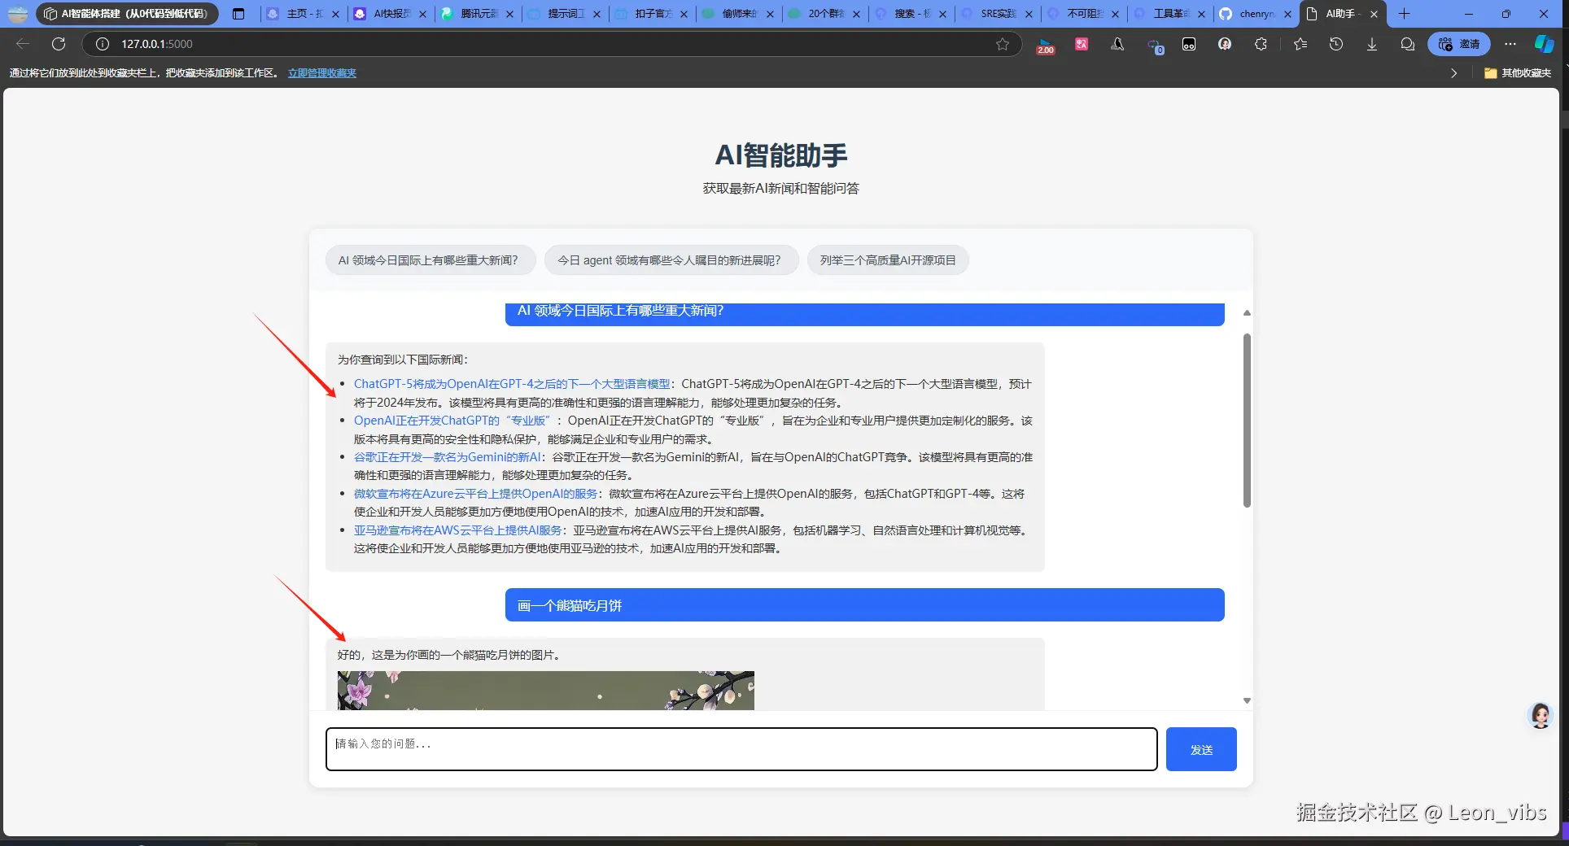Open the Favorites star icon in toolbar
Viewport: 1569px width, 846px height.
[x=1300, y=44]
